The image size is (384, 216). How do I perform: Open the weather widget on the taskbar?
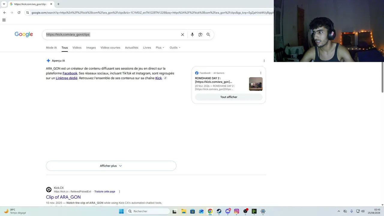pyautogui.click(x=15, y=211)
